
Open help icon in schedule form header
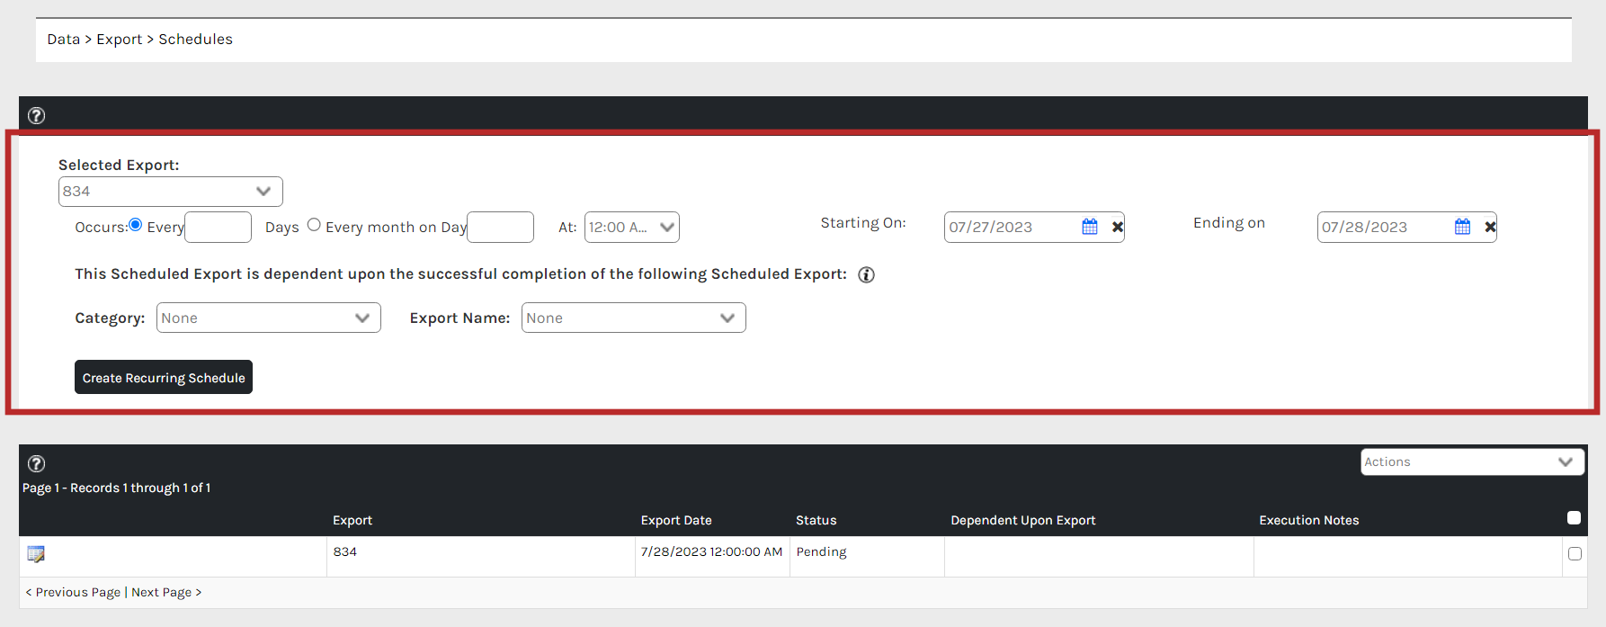pos(36,115)
